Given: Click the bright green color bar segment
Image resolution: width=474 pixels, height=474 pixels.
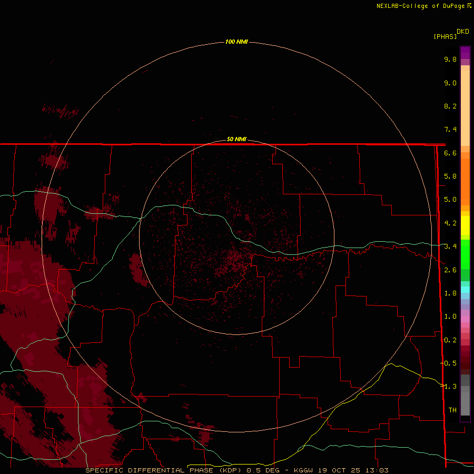Looking at the screenshot, I should [465, 254].
